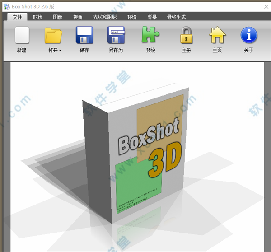This screenshot has width=271, height=252.
Task: Open the 视角 tab
Action: (78, 17)
